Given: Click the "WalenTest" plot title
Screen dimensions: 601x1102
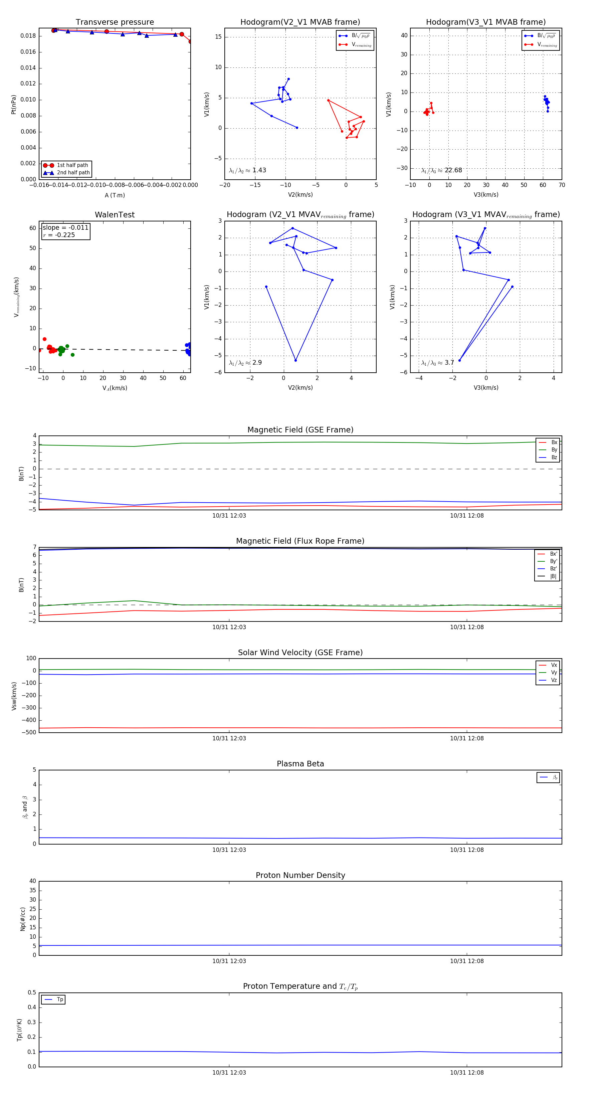Looking at the screenshot, I should pyautogui.click(x=115, y=215).
